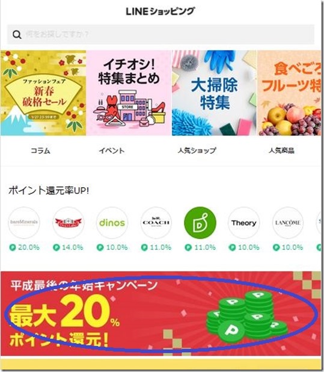Click the search magnifier icon
This screenshot has width=324, height=372.
pos(17,35)
